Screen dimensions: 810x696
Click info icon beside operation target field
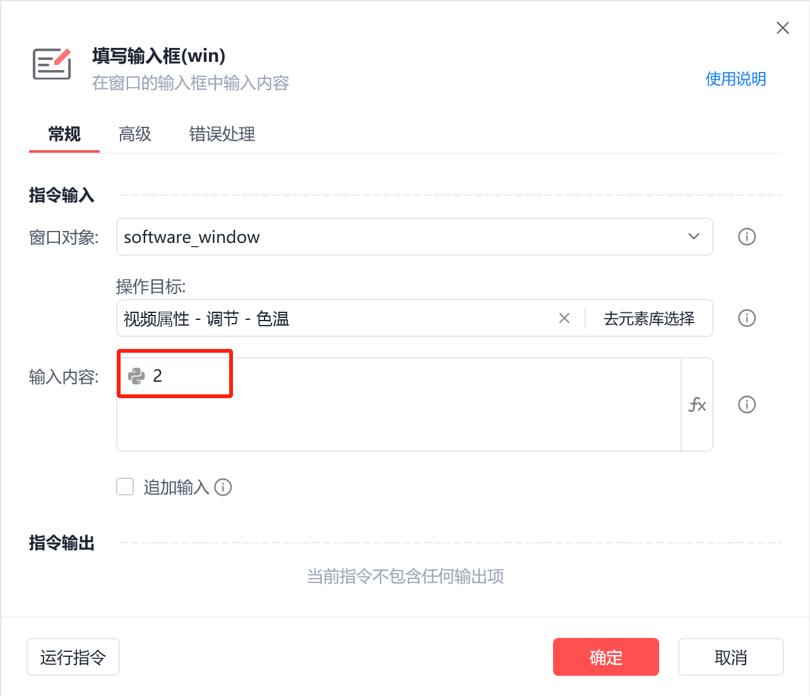(747, 318)
